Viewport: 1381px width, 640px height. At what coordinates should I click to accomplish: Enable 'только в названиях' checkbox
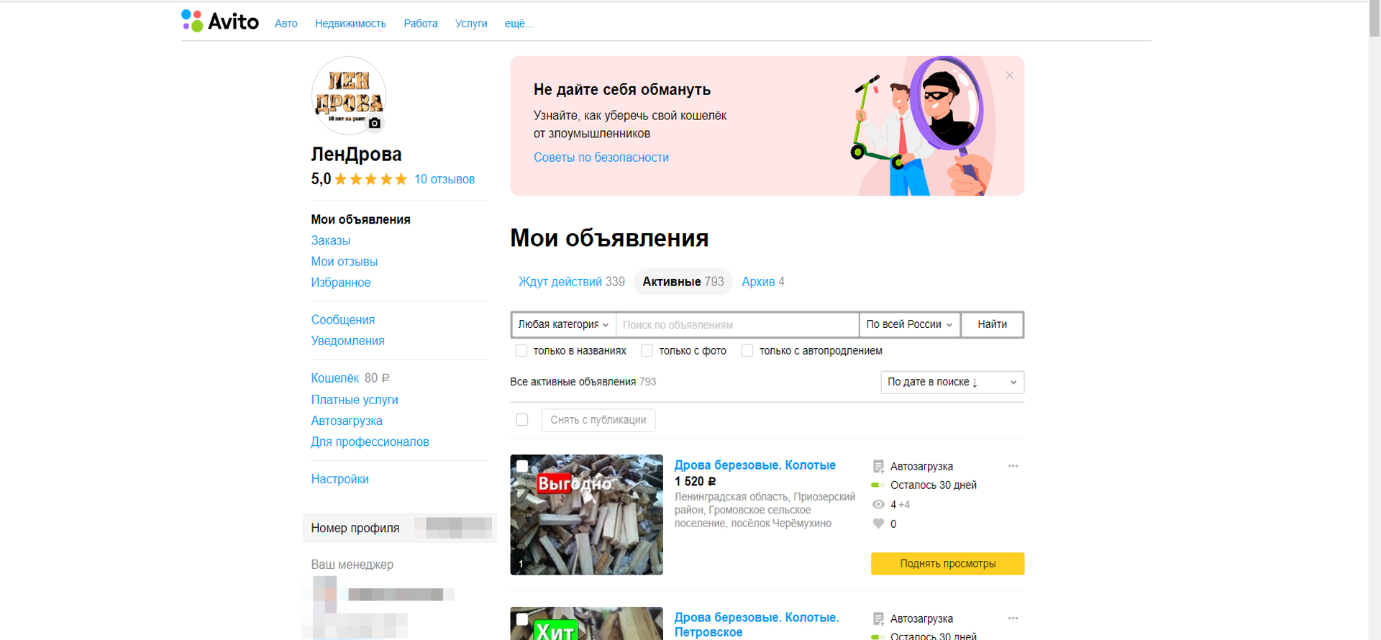pyautogui.click(x=521, y=351)
